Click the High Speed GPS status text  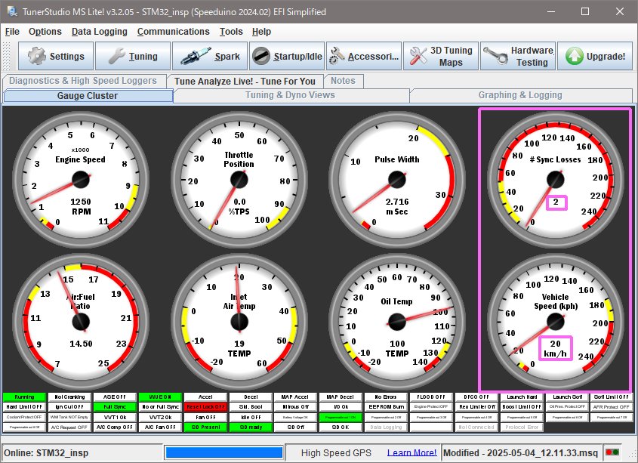336,453
